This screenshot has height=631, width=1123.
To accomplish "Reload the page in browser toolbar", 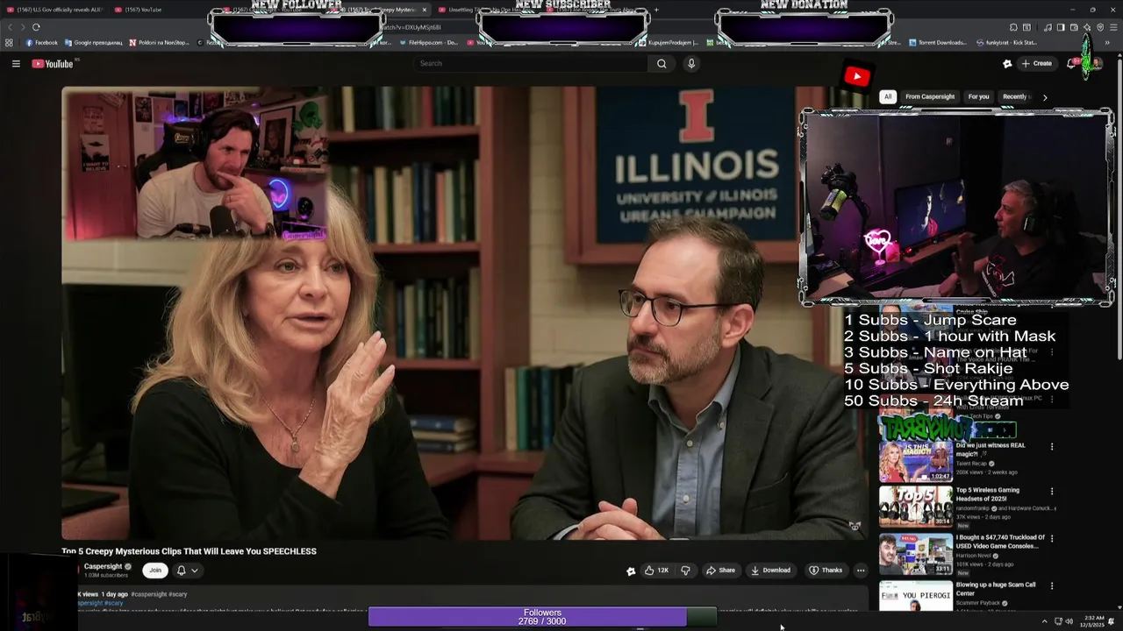I will (36, 27).
